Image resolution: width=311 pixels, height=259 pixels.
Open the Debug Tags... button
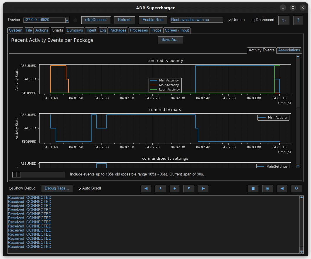coord(57,189)
